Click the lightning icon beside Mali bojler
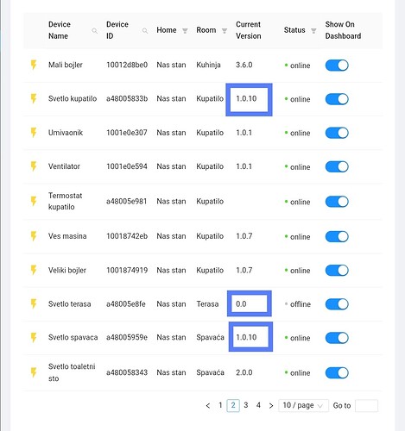 pyautogui.click(x=34, y=65)
